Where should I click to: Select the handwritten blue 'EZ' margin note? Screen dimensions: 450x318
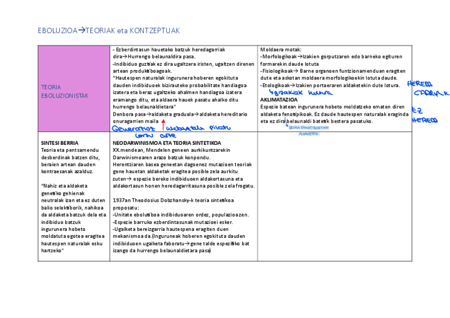click(417, 110)
